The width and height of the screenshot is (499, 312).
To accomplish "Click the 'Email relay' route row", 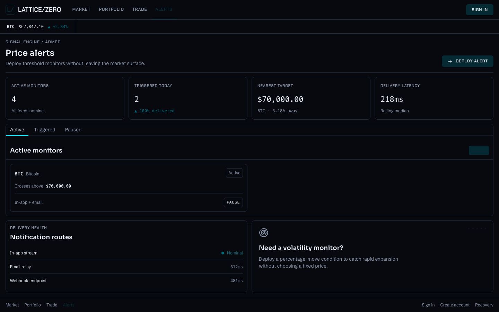I will point(126,267).
